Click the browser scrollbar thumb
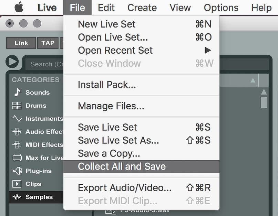The image size is (278, 216). (264, 102)
